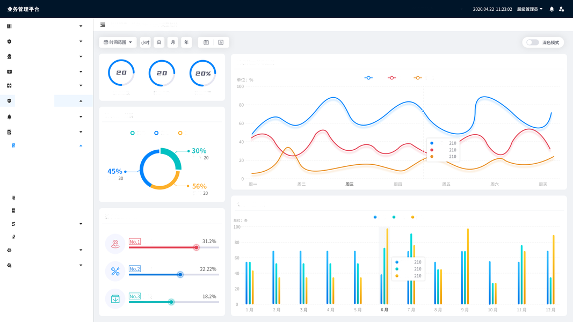Viewport: 573px width, 322px height.
Task: Click the 31.2% value for No.1
Action: point(209,241)
